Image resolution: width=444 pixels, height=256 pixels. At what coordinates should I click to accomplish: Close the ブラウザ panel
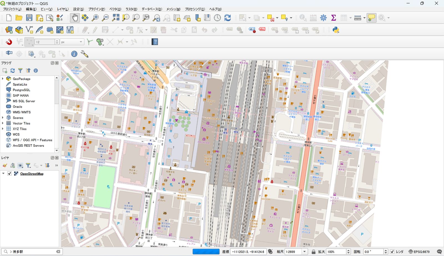pos(57,63)
